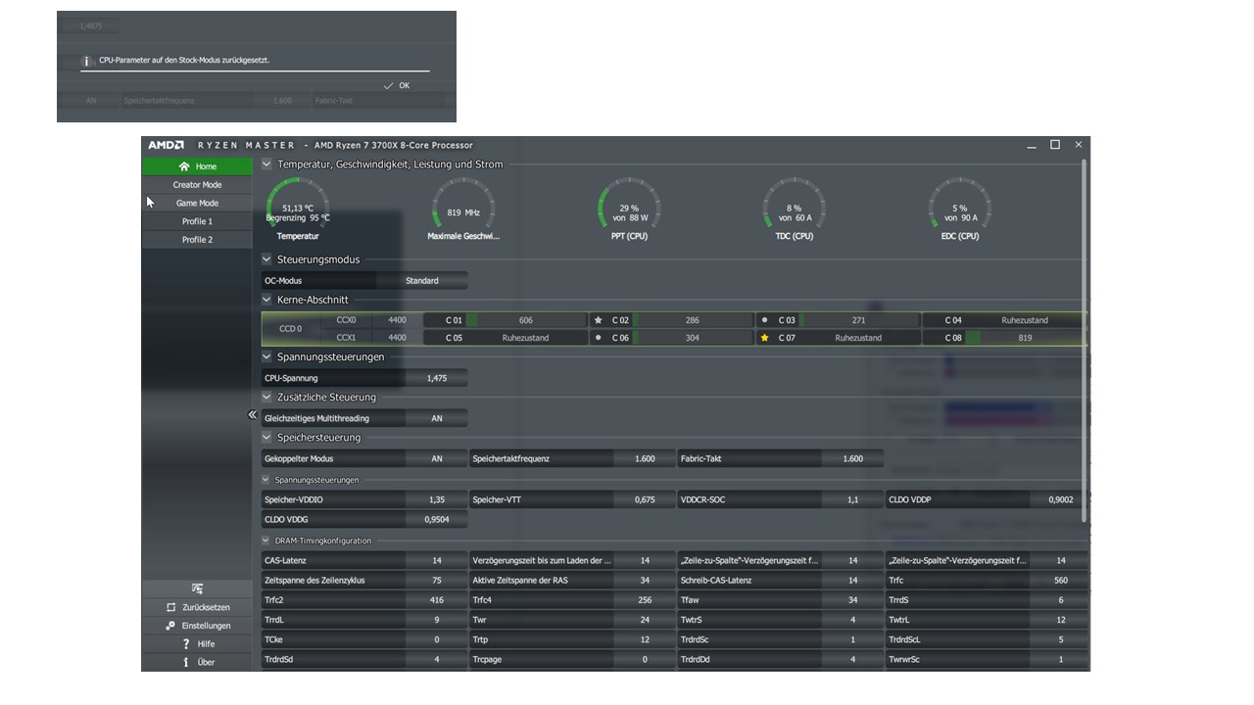Screen dimensions: 1254x705
Task: Collapse the Speichersteuerung section
Action: pyautogui.click(x=266, y=438)
